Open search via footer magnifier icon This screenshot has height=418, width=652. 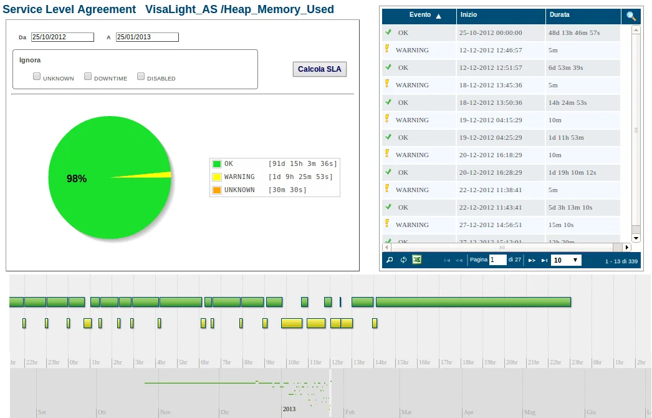click(x=390, y=260)
